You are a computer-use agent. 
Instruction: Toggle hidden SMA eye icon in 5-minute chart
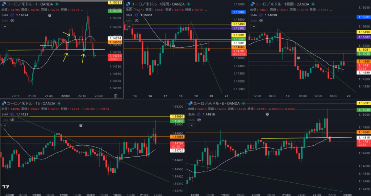(x=199, y=120)
